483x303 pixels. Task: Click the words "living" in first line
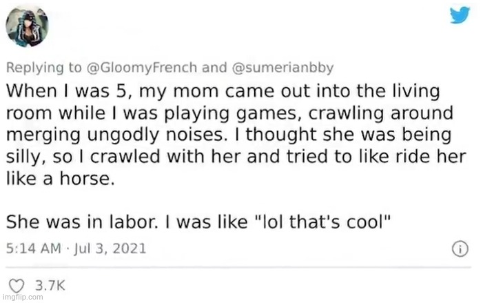point(418,91)
